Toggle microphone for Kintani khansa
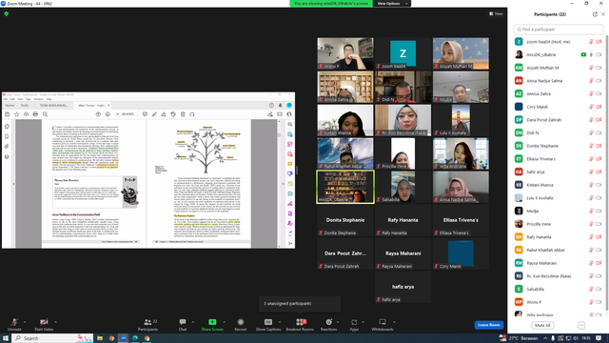Image resolution: width=609 pixels, height=343 pixels. (591, 185)
